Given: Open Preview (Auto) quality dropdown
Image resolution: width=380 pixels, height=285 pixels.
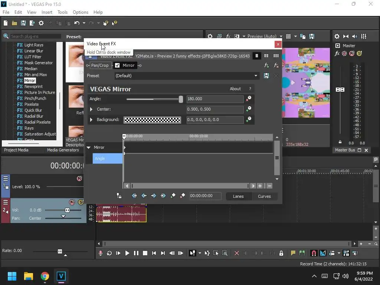Looking at the screenshot, I should click(281, 36).
